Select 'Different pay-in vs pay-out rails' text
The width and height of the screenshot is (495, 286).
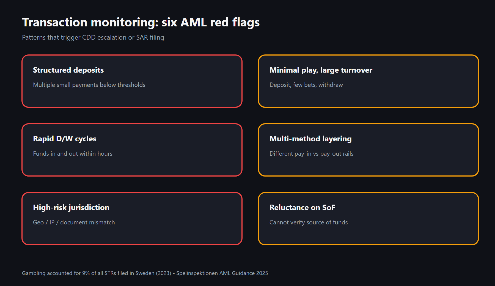312,154
